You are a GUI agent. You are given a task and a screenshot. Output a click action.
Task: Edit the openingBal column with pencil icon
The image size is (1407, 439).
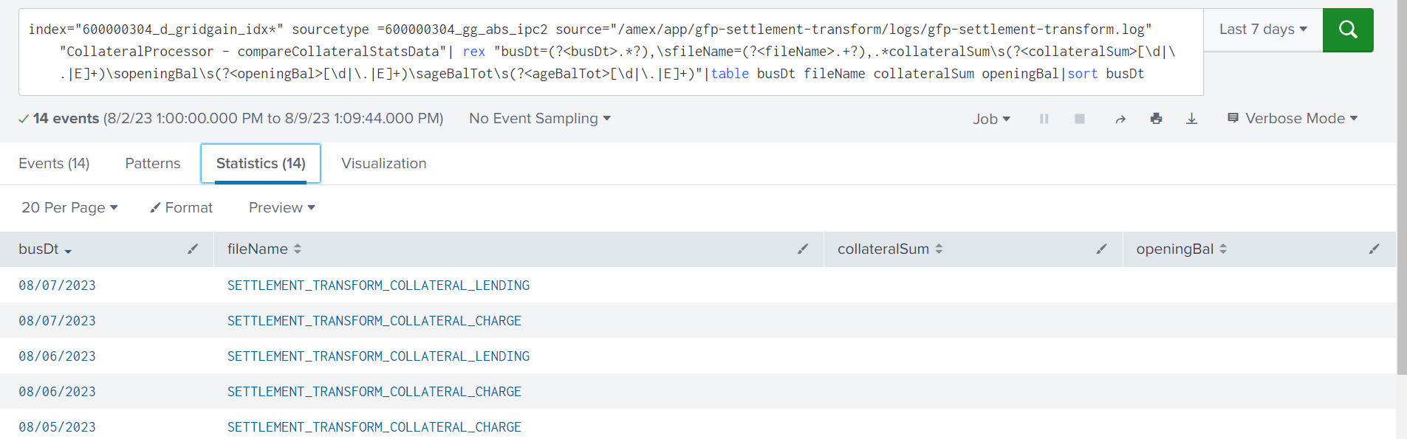tap(1374, 249)
